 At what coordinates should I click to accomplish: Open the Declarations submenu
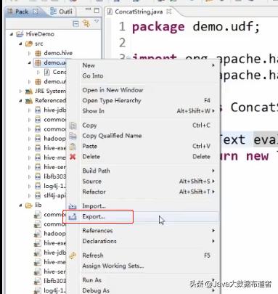pyautogui.click(x=144, y=241)
